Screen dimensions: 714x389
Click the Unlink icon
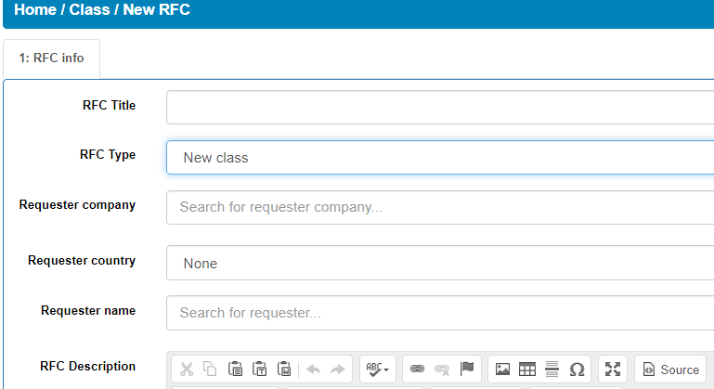442,370
